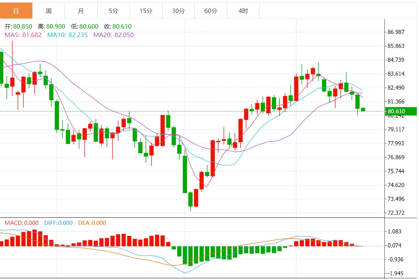Select the 30分 interval tab

coord(178,11)
